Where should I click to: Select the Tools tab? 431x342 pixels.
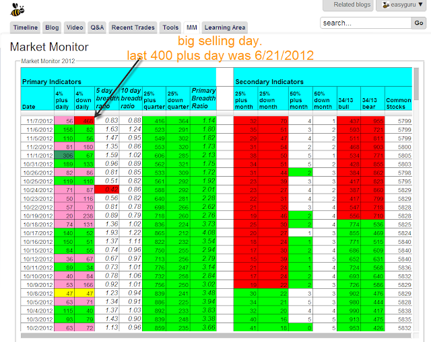(x=170, y=28)
